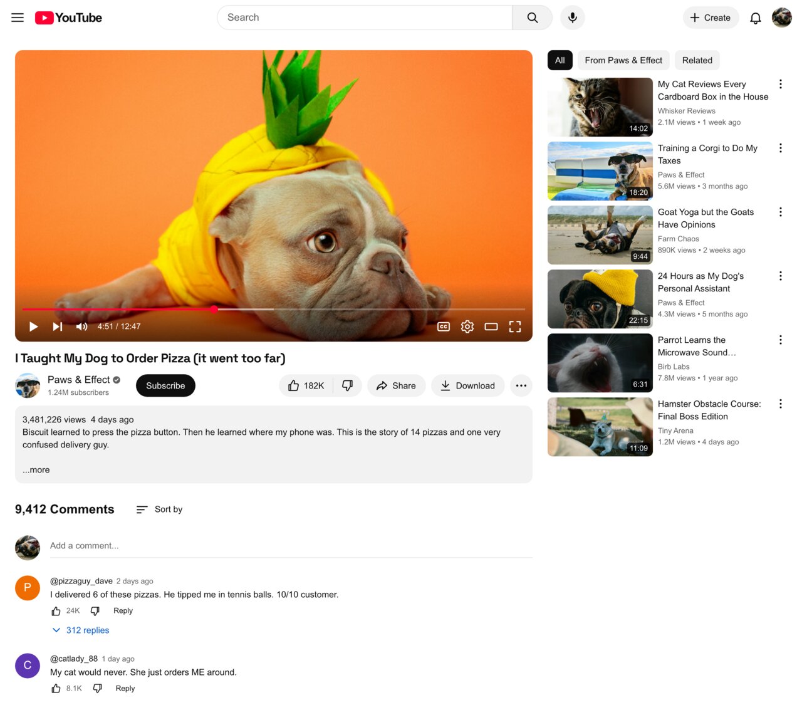Open Paws & Effect channel avatar
Screen dimensions: 802x710
pos(28,385)
